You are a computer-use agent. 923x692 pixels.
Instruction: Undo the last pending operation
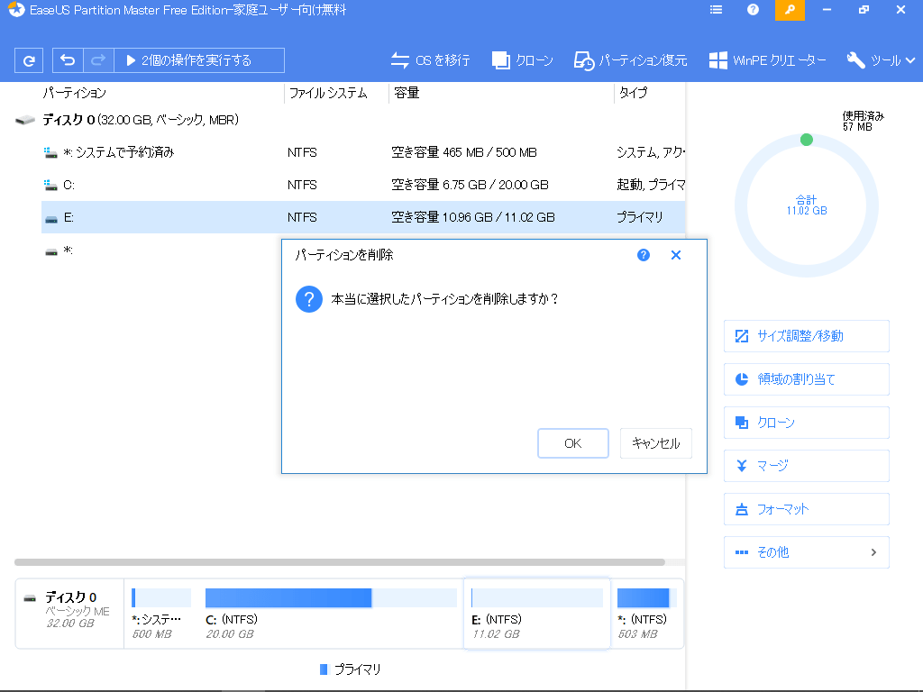tap(68, 60)
